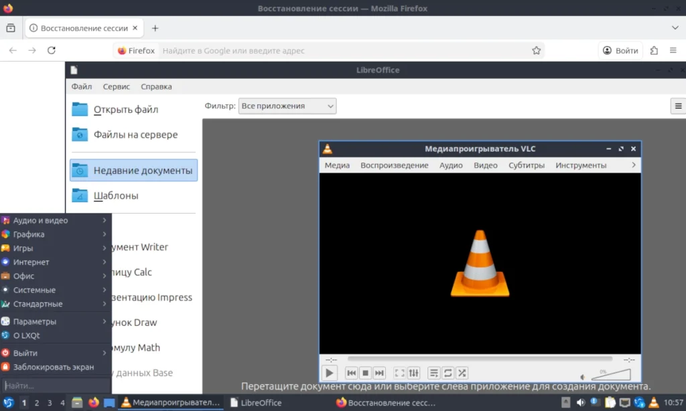Start playback with the VLC play button
This screenshot has height=411, width=686.
click(x=329, y=373)
